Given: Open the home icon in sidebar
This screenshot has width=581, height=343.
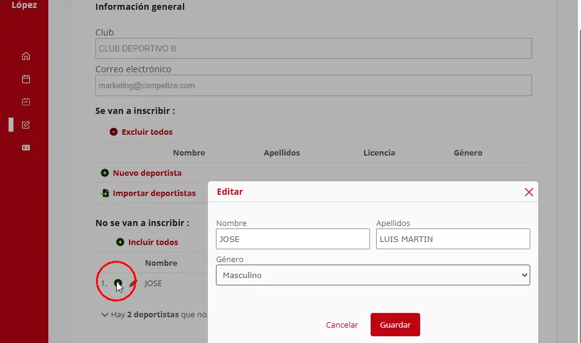Looking at the screenshot, I should click(x=26, y=56).
